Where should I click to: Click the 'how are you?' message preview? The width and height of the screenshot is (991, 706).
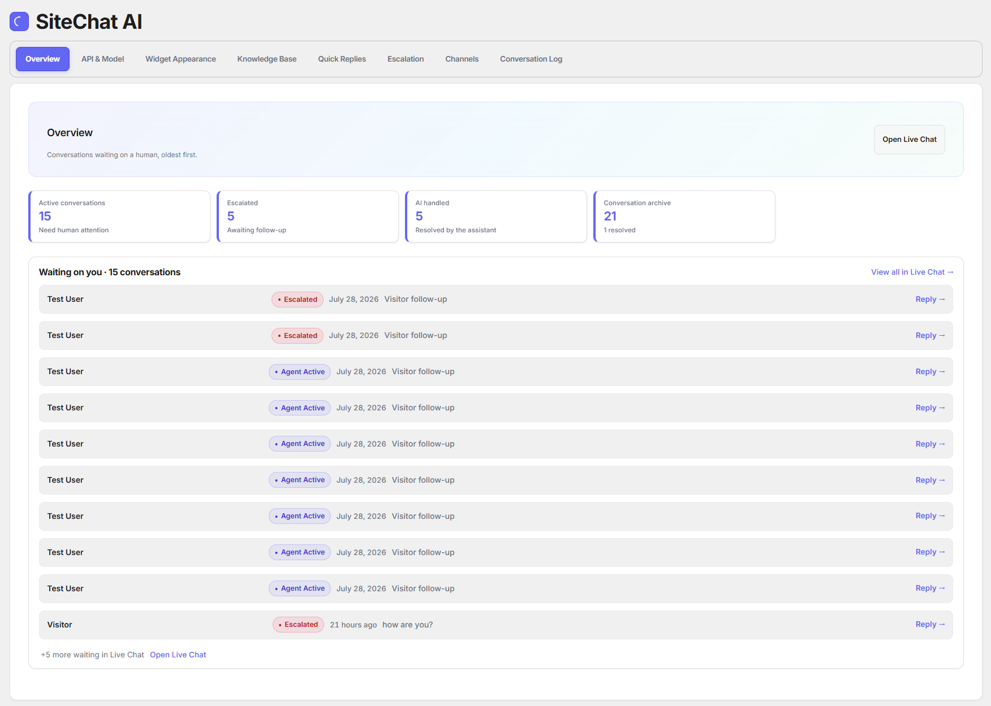point(407,625)
